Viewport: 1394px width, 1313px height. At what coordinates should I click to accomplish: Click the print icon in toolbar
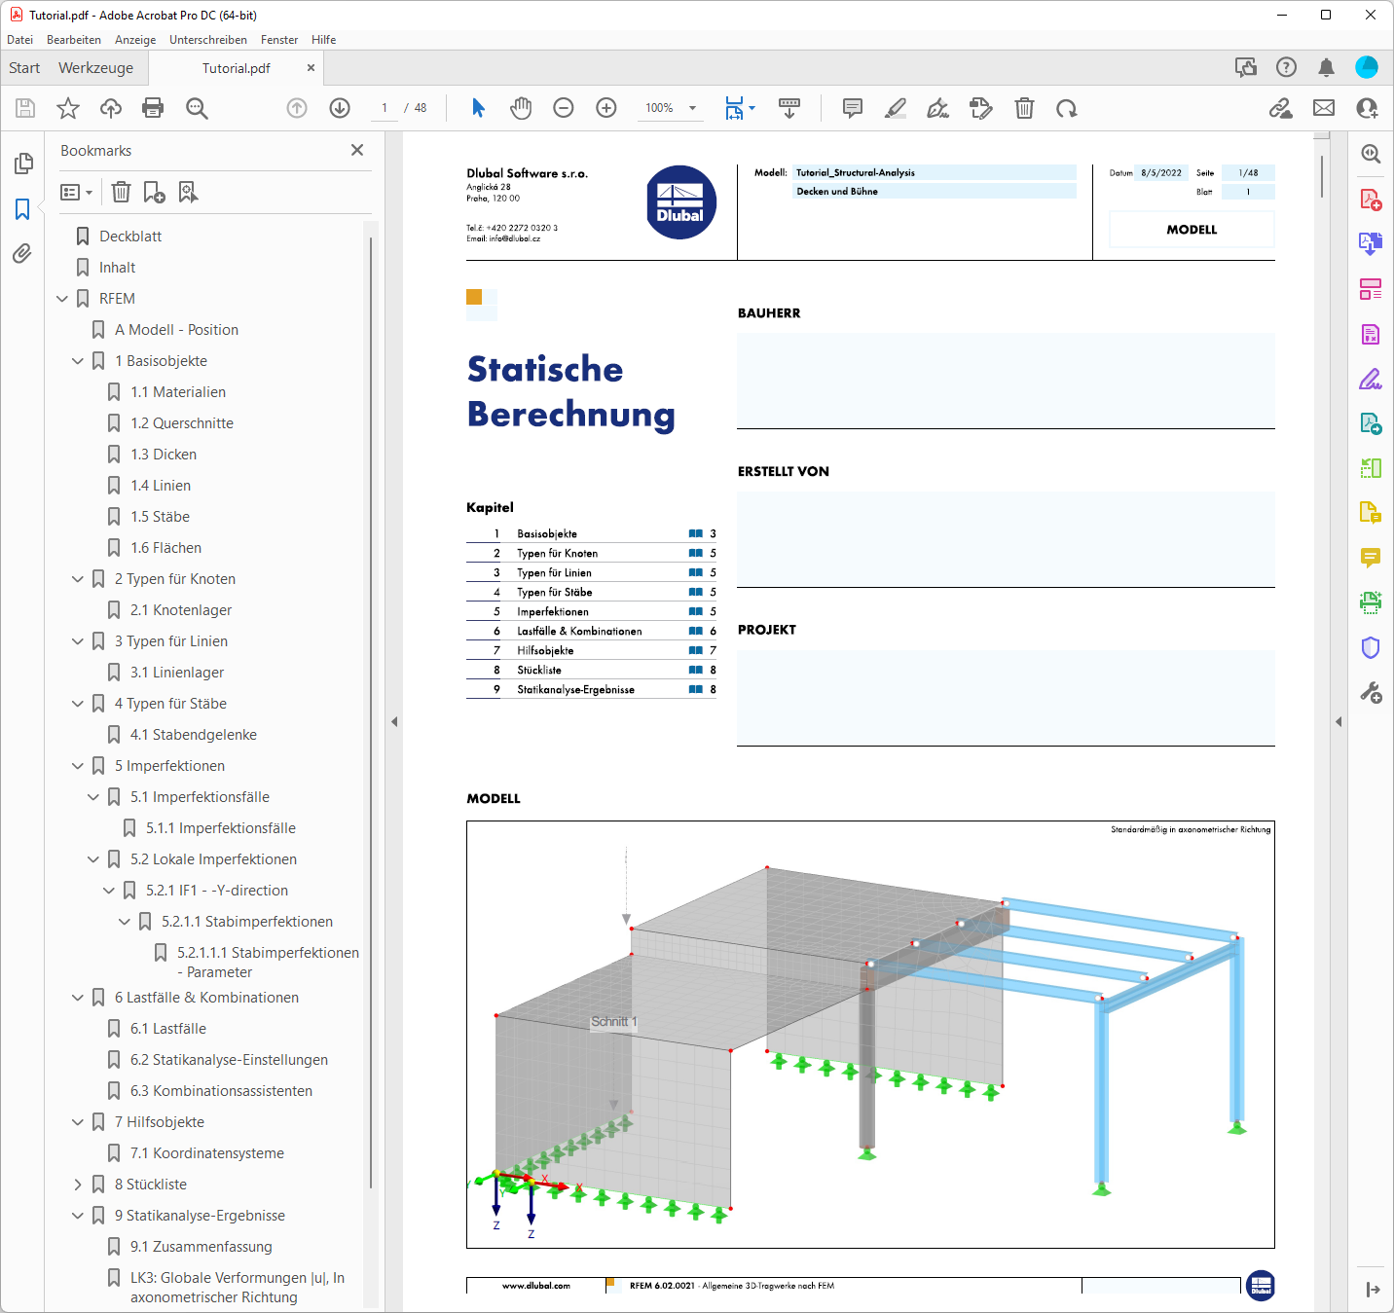153,108
